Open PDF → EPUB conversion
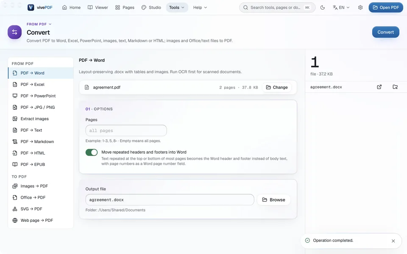407x254 pixels. coord(41,164)
